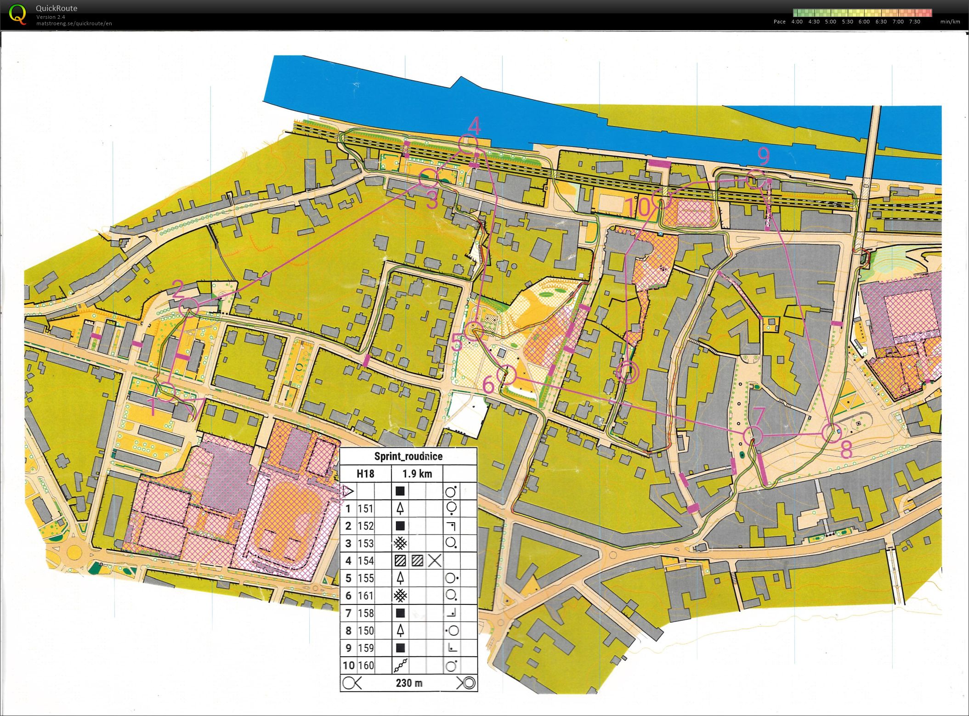Click the 7:30 pace legend label
Image resolution: width=969 pixels, height=716 pixels.
(914, 22)
